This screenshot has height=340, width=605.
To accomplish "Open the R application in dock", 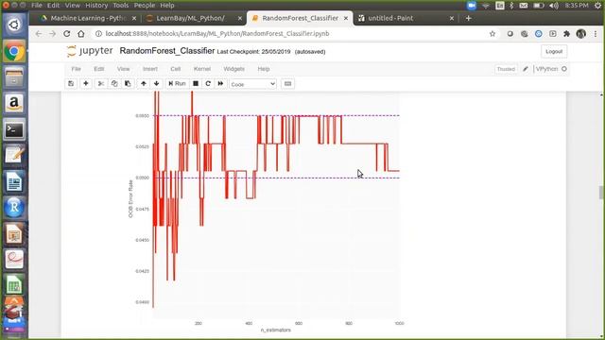I will (x=14, y=208).
